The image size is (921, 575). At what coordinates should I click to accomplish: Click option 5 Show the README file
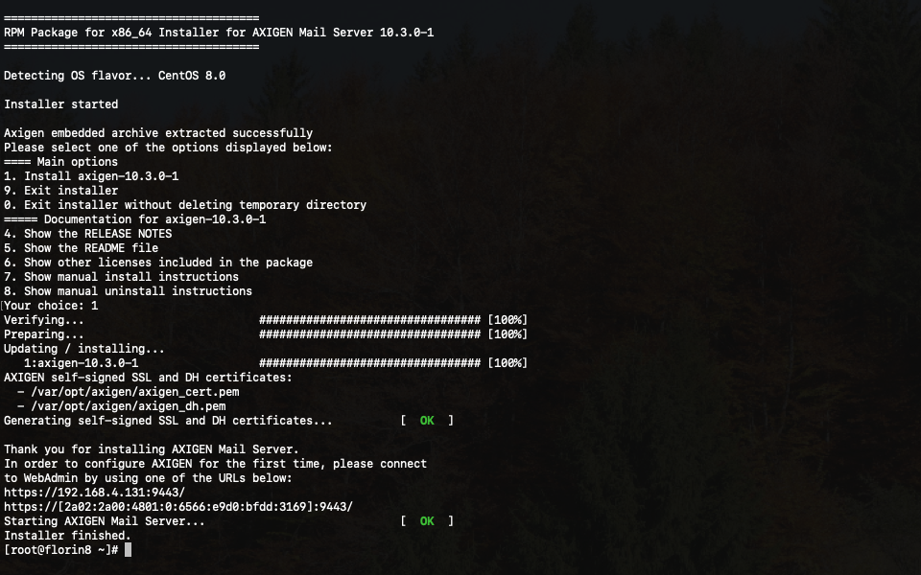82,248
